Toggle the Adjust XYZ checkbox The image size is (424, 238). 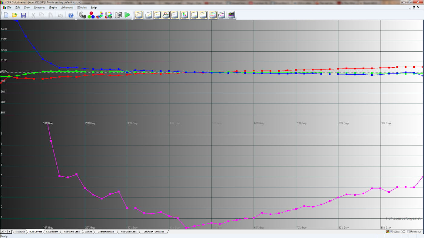click(391, 232)
